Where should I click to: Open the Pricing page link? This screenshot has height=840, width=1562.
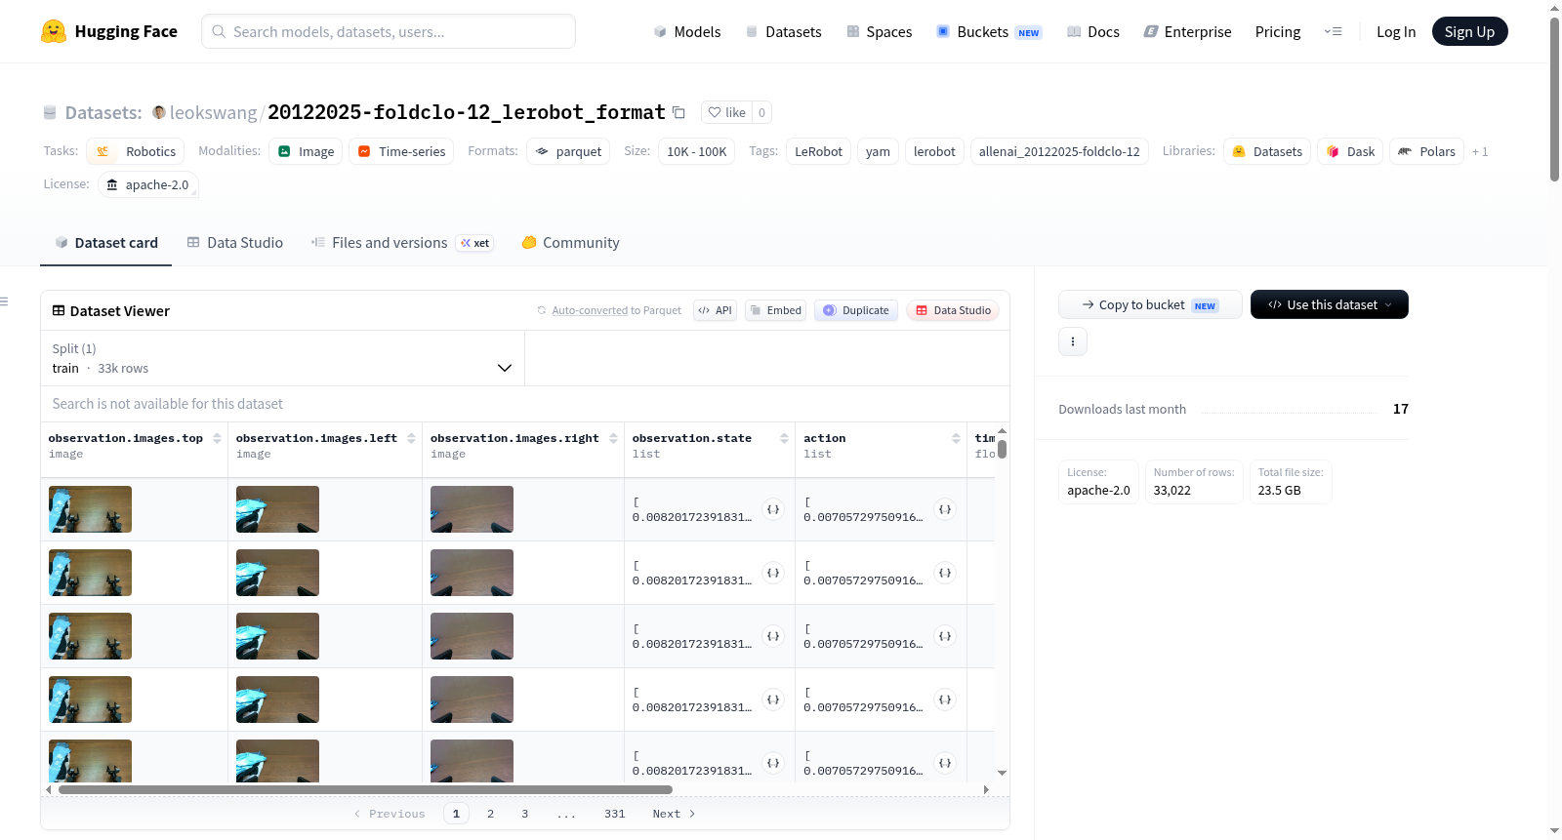point(1278,31)
